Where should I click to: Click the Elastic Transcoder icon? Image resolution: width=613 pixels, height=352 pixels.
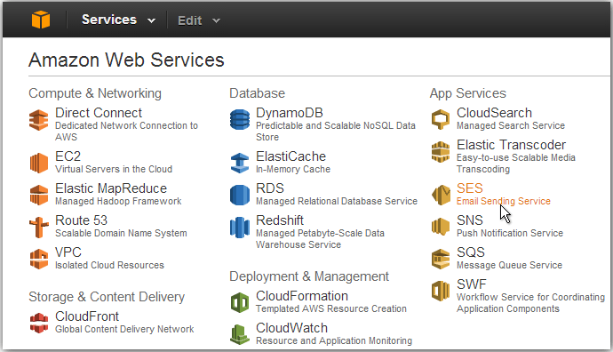tap(441, 152)
